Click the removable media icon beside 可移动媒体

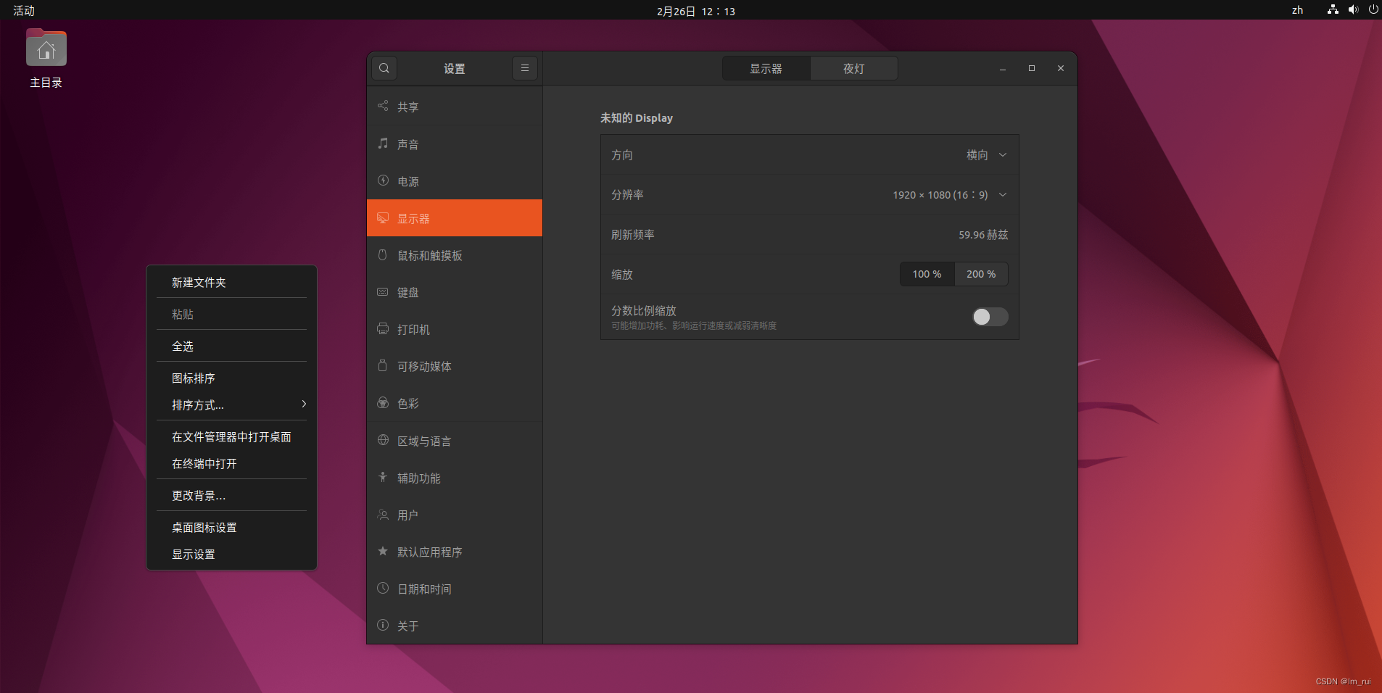pyautogui.click(x=383, y=365)
